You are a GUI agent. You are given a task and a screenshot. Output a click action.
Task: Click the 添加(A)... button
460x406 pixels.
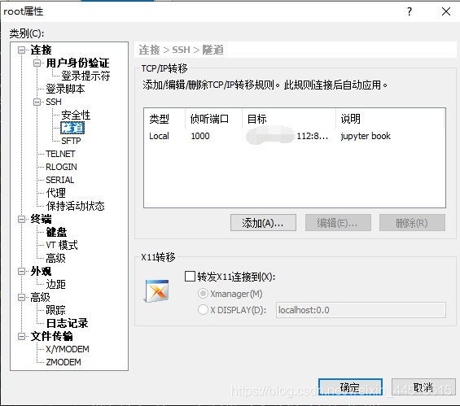tap(263, 223)
